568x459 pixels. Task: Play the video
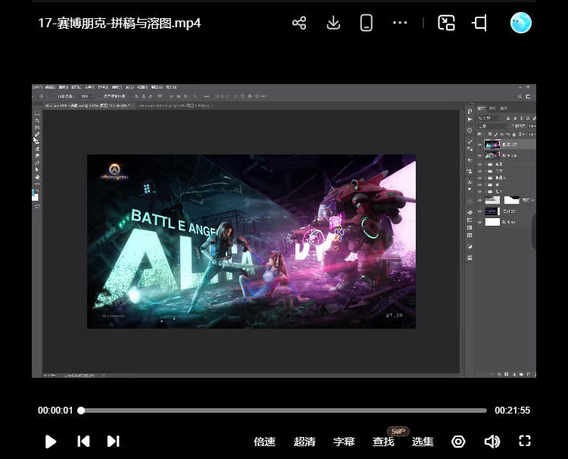pos(51,441)
